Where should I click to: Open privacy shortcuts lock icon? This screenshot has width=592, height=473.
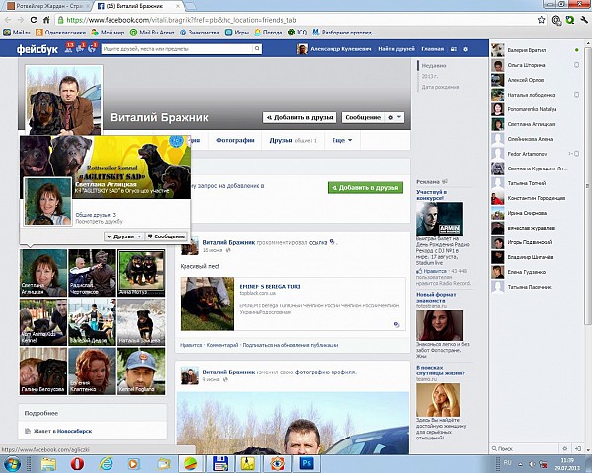pyautogui.click(x=454, y=49)
